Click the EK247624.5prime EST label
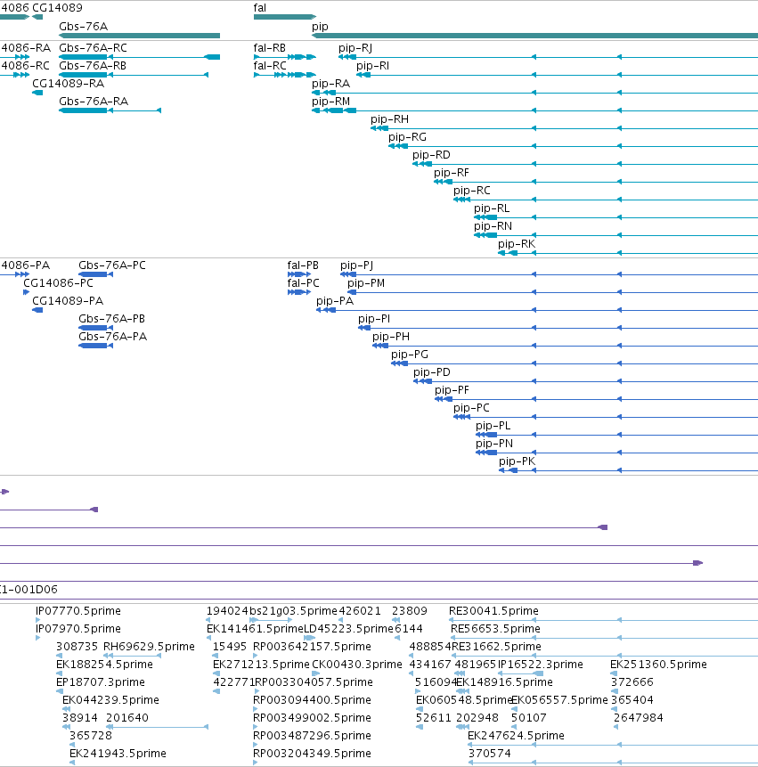This screenshot has height=767, width=758. 516,736
